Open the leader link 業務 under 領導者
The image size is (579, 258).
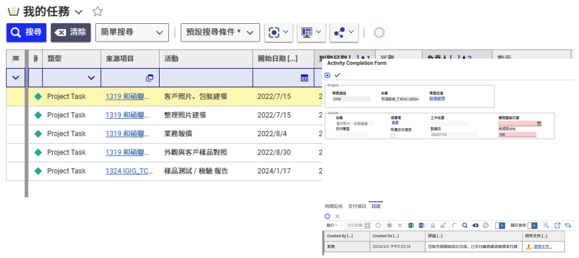pyautogui.click(x=394, y=122)
